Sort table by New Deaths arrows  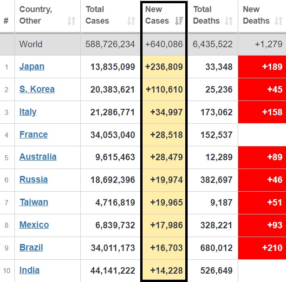(279, 21)
